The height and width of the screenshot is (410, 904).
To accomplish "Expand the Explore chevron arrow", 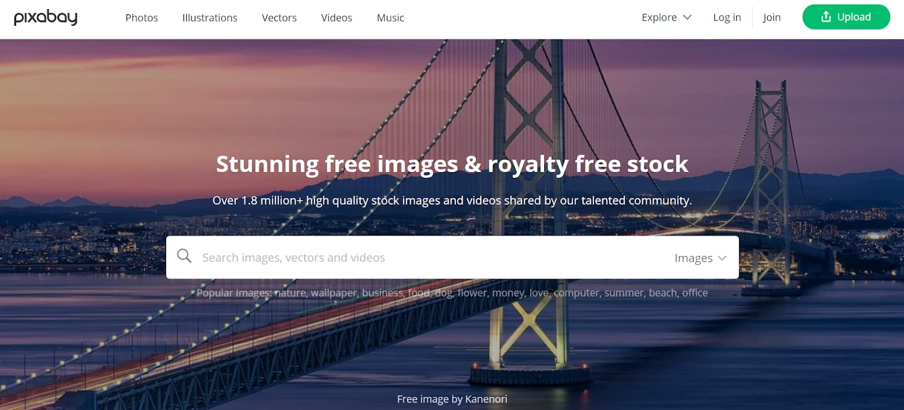I will (x=687, y=18).
